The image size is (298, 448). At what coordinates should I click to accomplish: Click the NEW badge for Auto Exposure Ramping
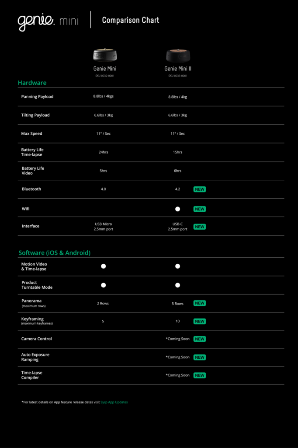[x=200, y=357]
